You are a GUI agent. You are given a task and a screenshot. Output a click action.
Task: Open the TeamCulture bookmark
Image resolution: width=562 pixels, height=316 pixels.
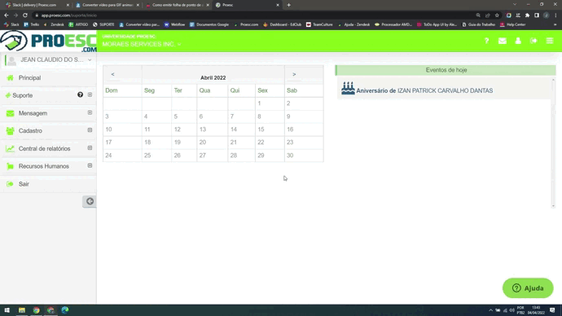(x=319, y=24)
